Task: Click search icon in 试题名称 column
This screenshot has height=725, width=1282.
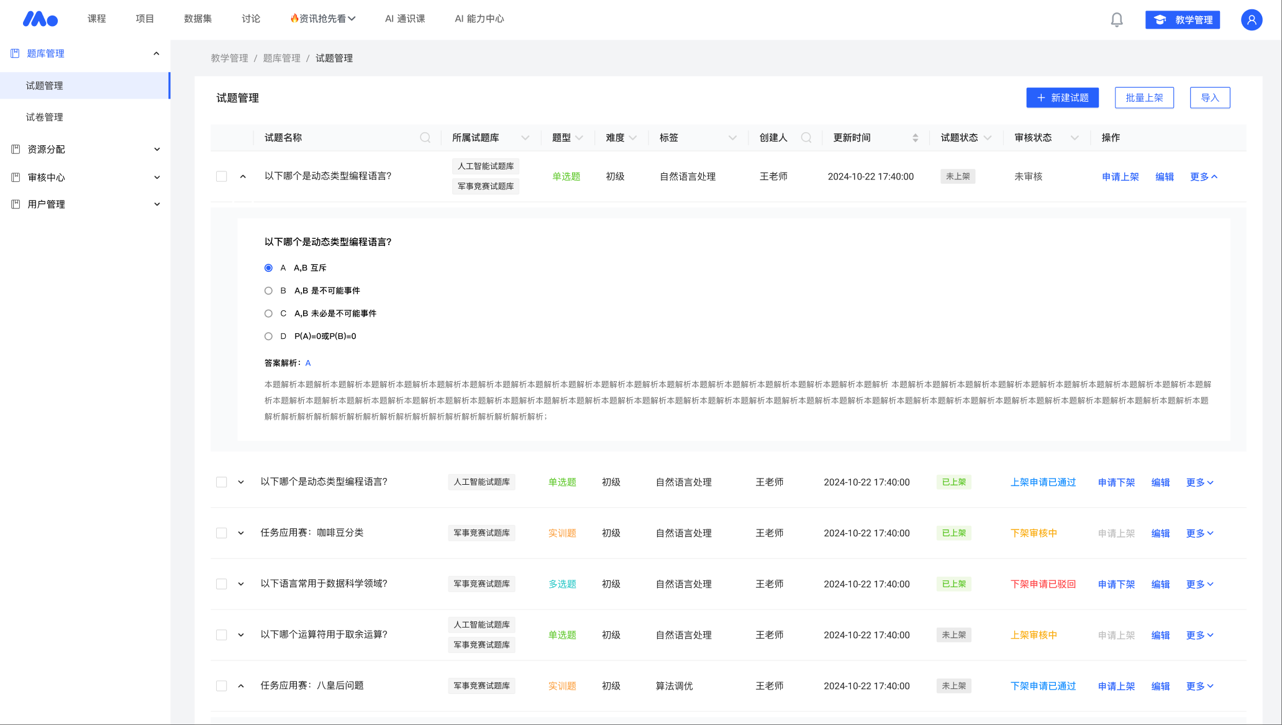Action: click(425, 138)
